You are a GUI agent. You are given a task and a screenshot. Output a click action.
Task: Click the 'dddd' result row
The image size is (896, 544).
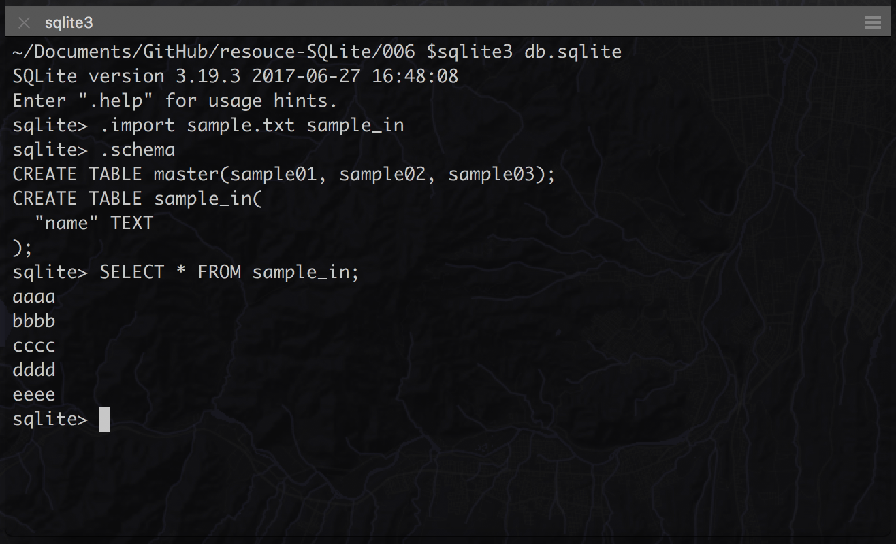pyautogui.click(x=34, y=370)
